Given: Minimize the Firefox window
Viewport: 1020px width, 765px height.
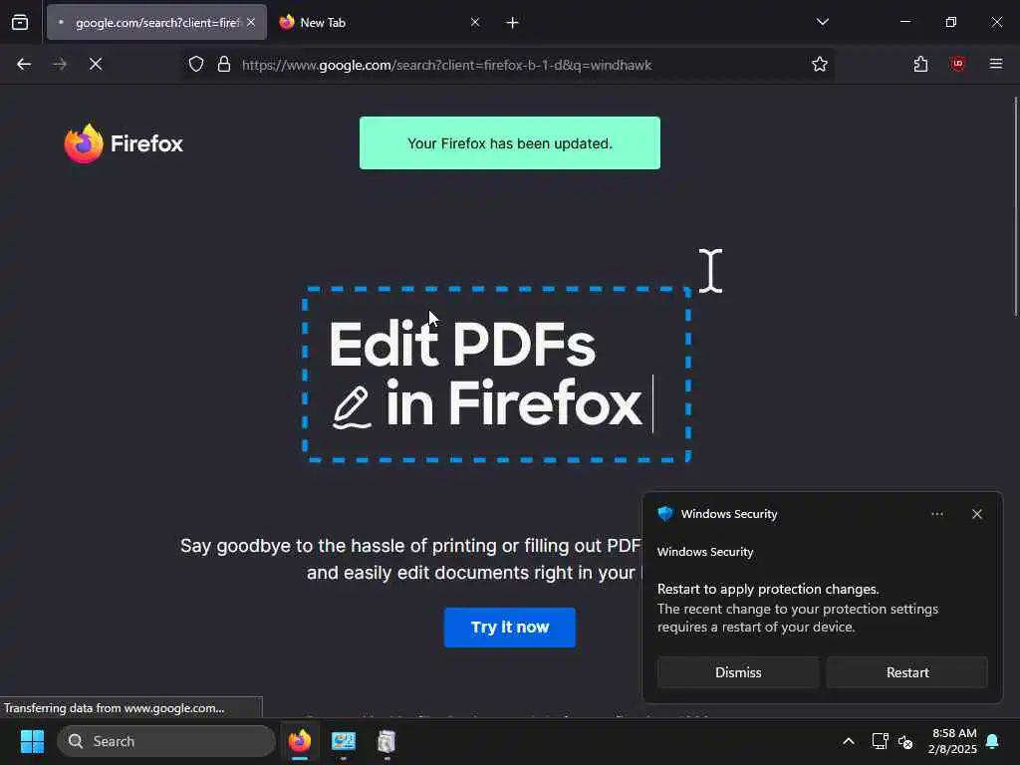Looking at the screenshot, I should tap(904, 22).
